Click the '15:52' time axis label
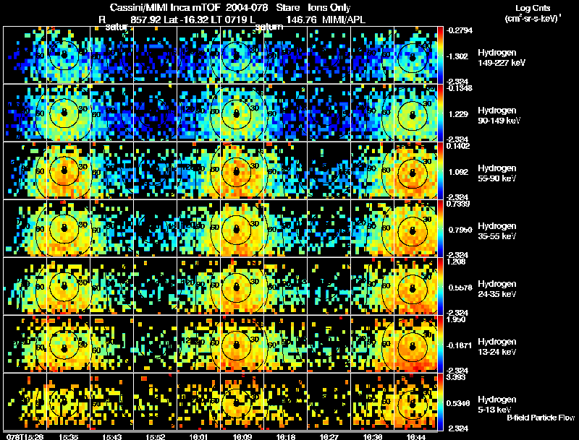579x440 pixels. click(x=155, y=437)
